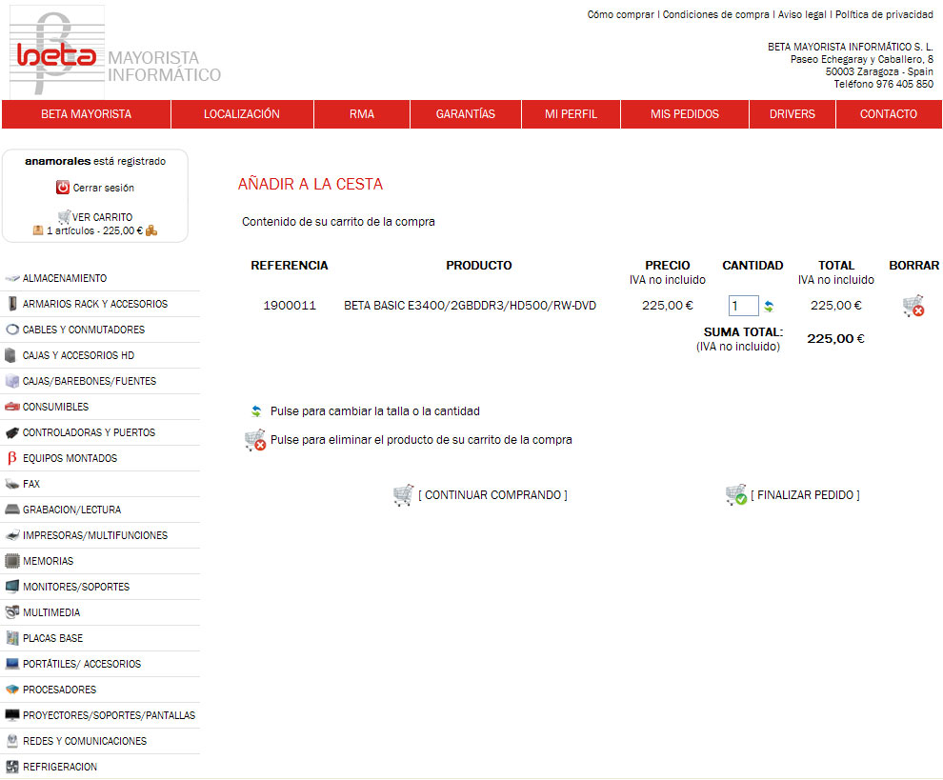Click the FAX machine icon
The width and height of the screenshot is (943, 780).
(12, 484)
